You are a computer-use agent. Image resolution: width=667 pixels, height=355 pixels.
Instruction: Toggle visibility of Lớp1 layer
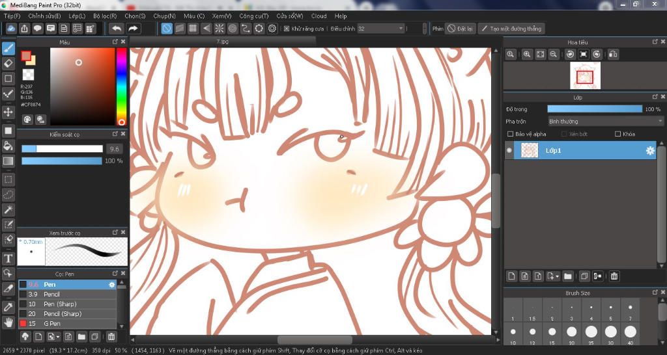[x=509, y=150]
